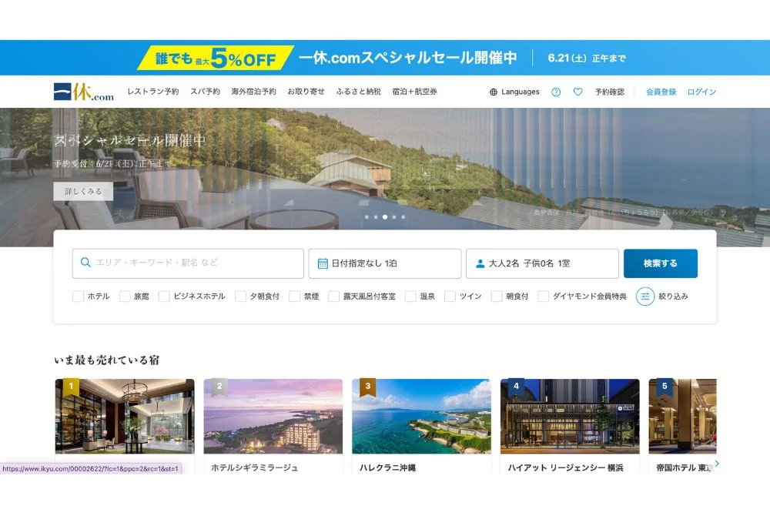The width and height of the screenshot is (770, 516).
Task: Go to スパ予約
Action: [206, 92]
